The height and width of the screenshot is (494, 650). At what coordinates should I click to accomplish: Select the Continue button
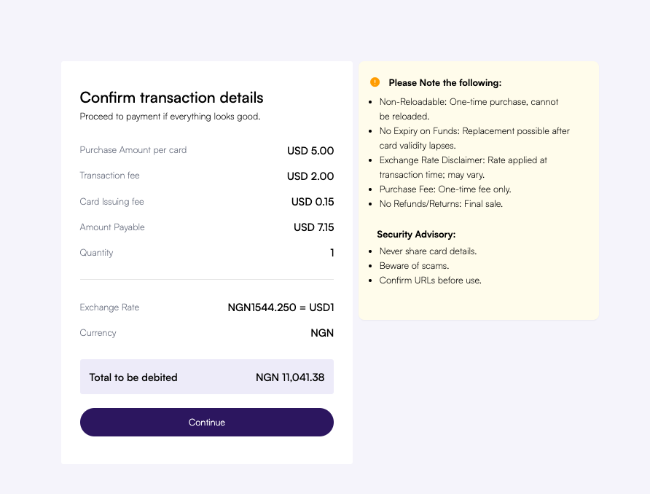point(206,423)
